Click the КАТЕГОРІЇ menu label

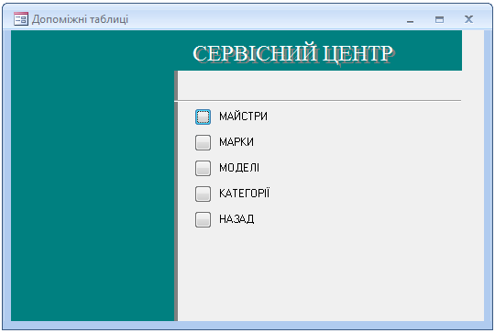pos(245,193)
